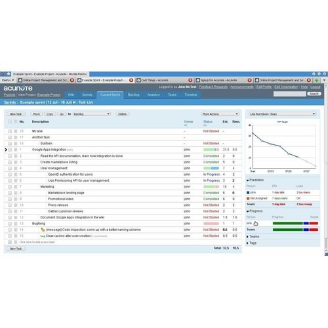Click the message icon on Code inspection task

point(43,230)
